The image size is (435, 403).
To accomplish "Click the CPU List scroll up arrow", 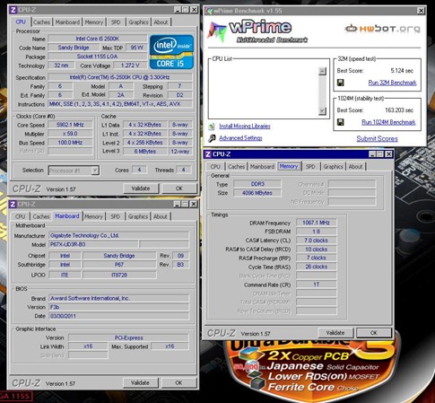I will coord(322,71).
